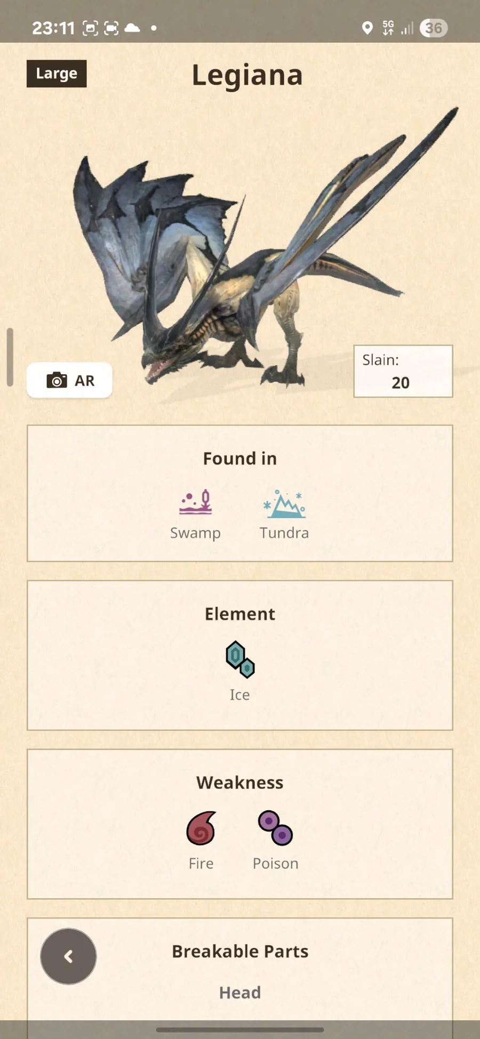Tap the cloud icon in status bar
Image resolution: width=480 pixels, height=1039 pixels.
[132, 28]
